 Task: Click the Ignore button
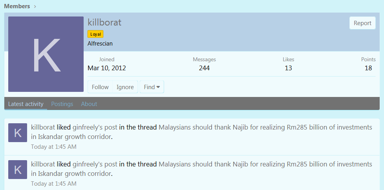coord(125,87)
